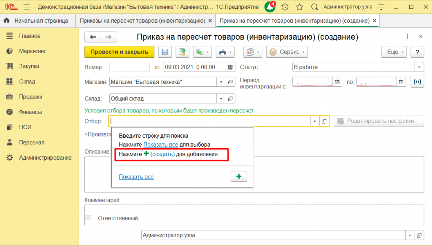
Task: Close the Приказы на пересчет товаров list tab
Action: 210,21
